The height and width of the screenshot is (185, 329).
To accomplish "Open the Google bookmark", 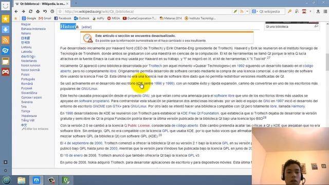I will (29, 18).
